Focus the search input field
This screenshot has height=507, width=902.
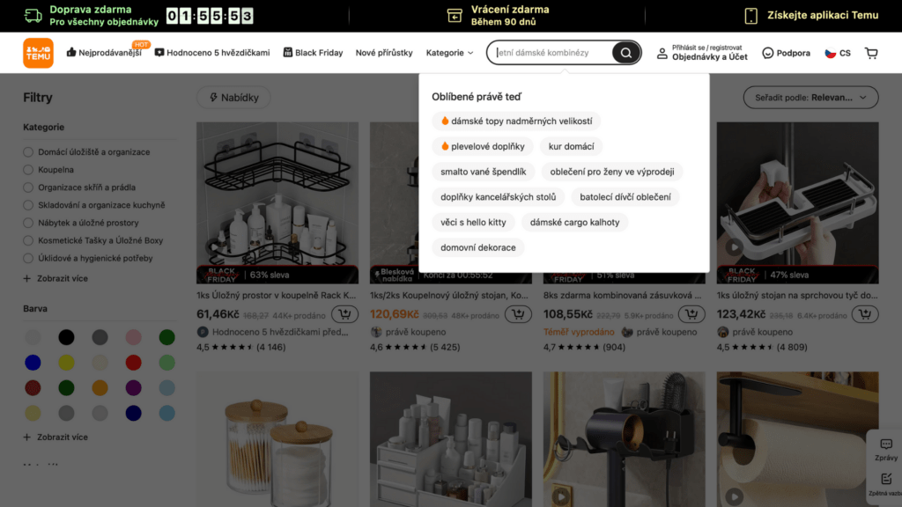point(552,53)
